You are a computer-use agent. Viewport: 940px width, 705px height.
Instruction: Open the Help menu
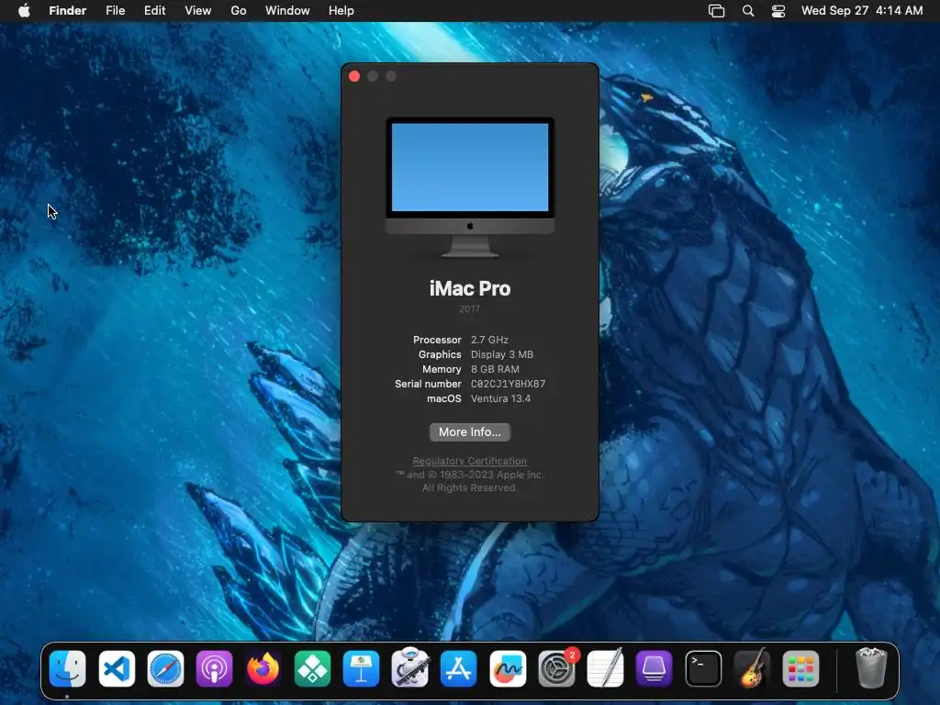[x=341, y=11]
